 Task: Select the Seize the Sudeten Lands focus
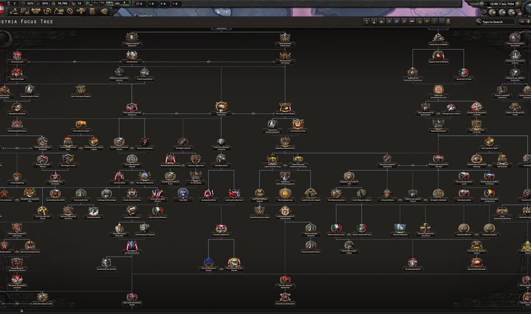click(x=42, y=299)
